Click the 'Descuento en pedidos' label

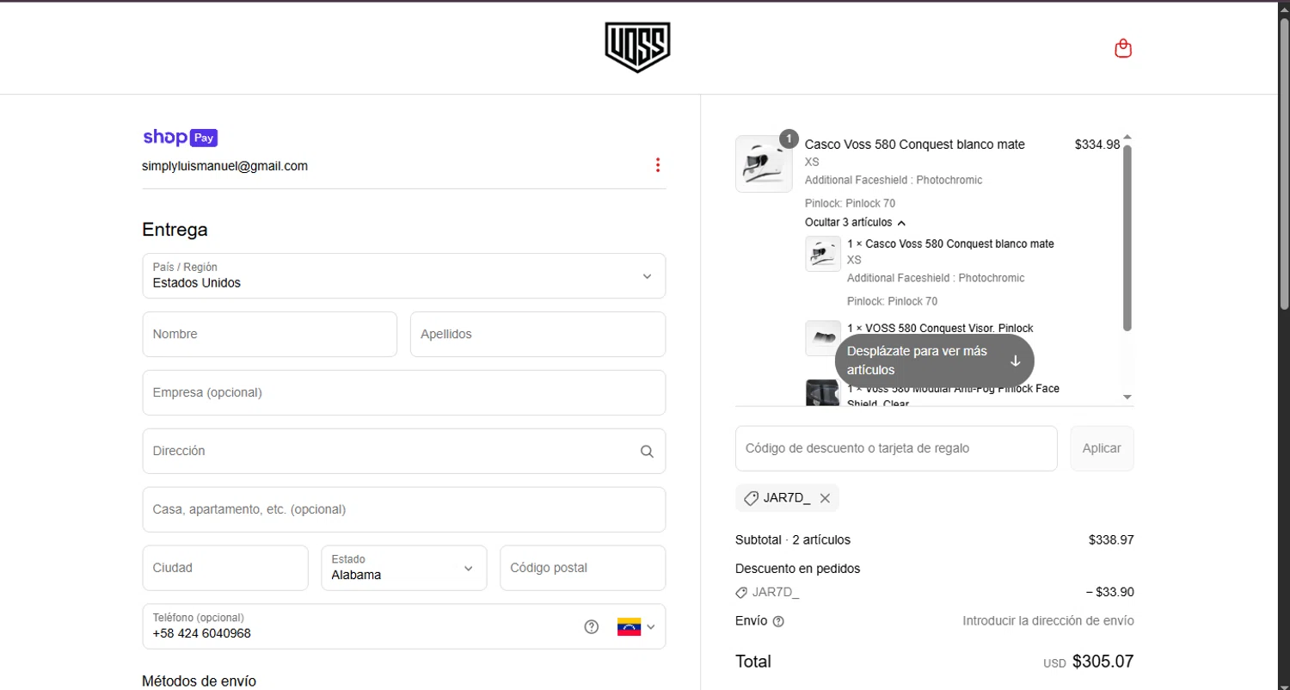[797, 569]
